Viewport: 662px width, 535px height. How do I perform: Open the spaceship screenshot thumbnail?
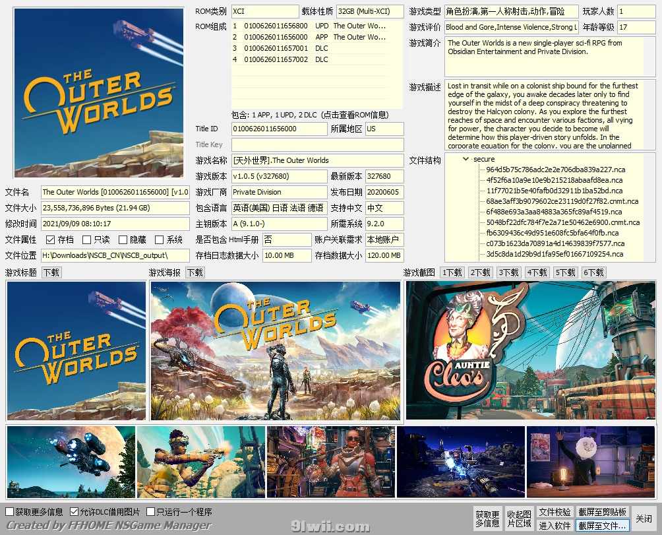coord(71,462)
